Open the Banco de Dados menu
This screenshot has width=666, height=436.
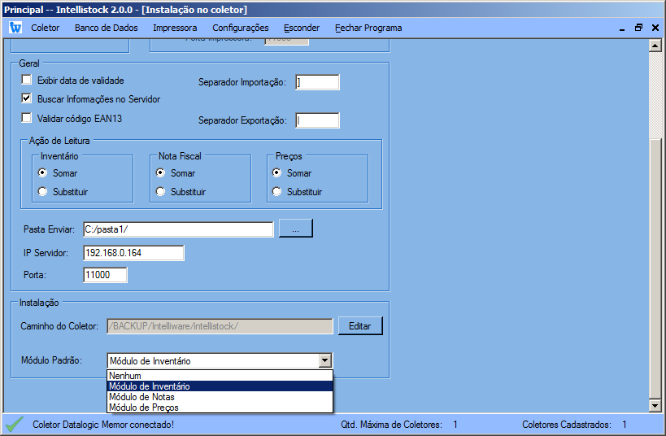coord(107,28)
